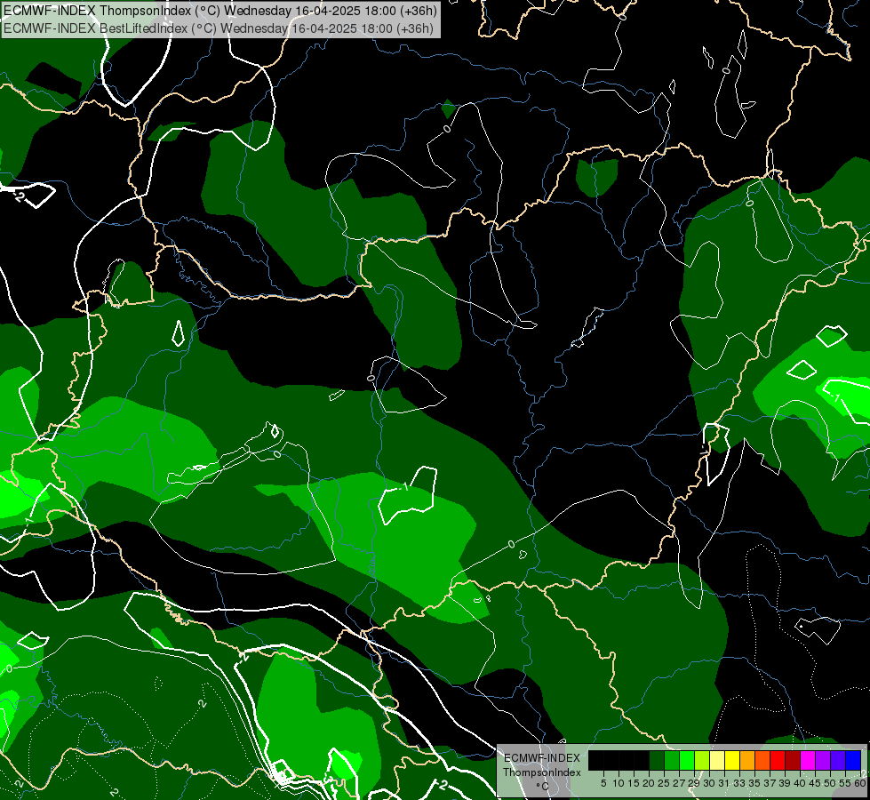870x800 pixels.
Task: Click legend tick value '31'
Action: tap(724, 783)
